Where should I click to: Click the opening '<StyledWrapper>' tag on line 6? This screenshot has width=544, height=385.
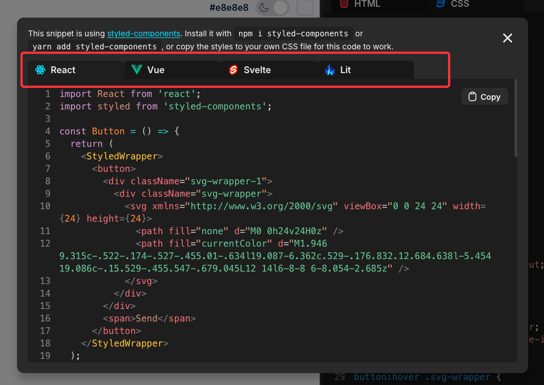pos(122,156)
